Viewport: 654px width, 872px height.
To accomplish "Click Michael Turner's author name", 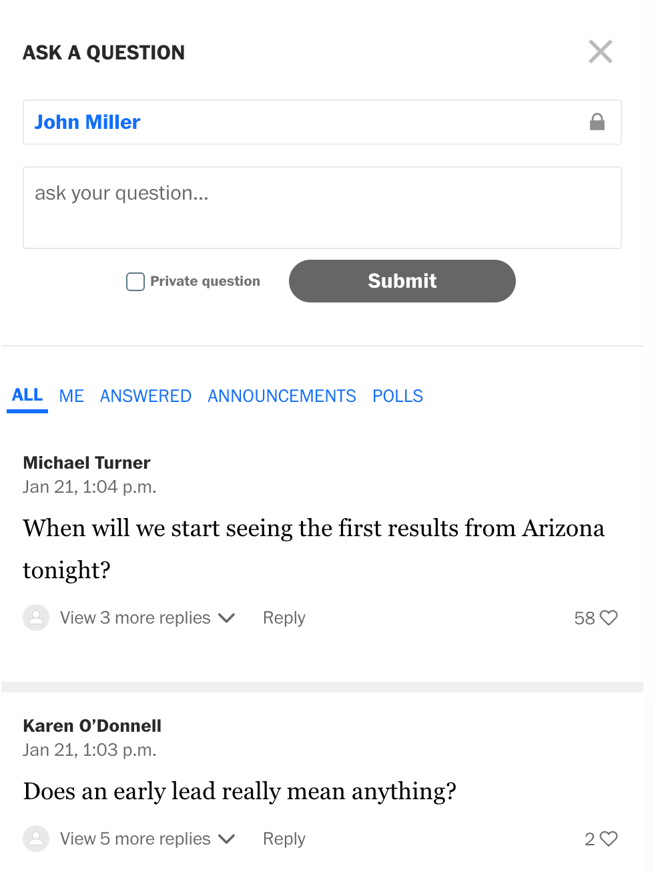I will point(87,463).
